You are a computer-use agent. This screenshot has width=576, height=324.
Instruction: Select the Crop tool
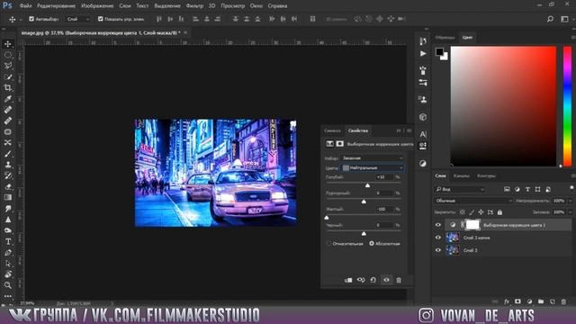pos(8,88)
